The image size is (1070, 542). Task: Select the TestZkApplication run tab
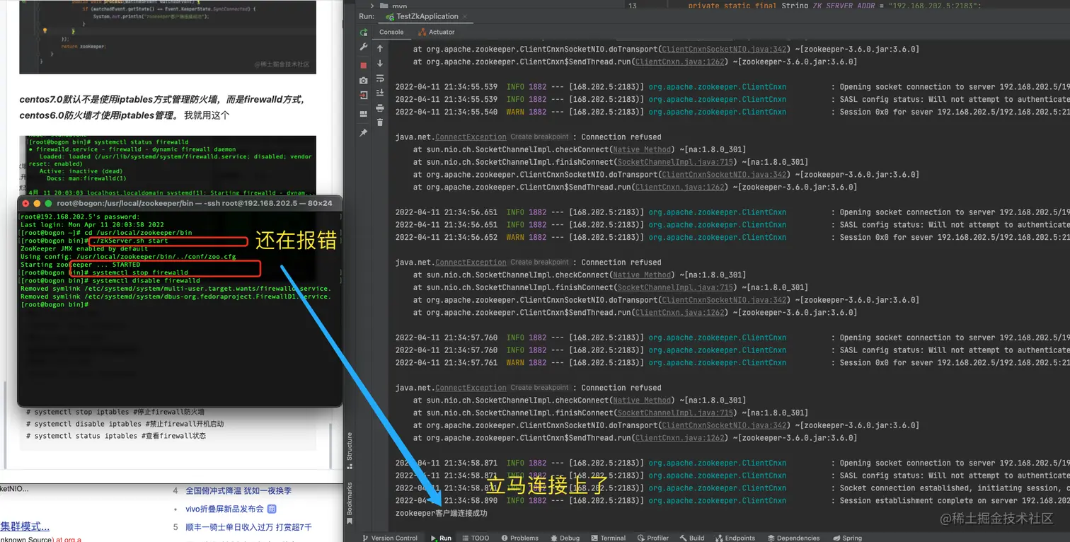click(426, 16)
